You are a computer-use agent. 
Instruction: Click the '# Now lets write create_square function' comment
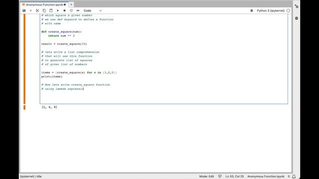coord(75,85)
